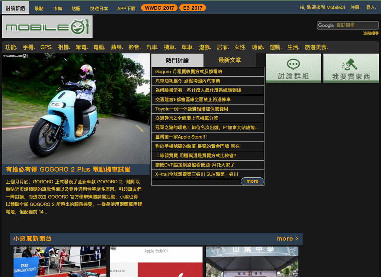Select the 討論群組 top tab
This screenshot has width=381, height=277.
pos(16,8)
